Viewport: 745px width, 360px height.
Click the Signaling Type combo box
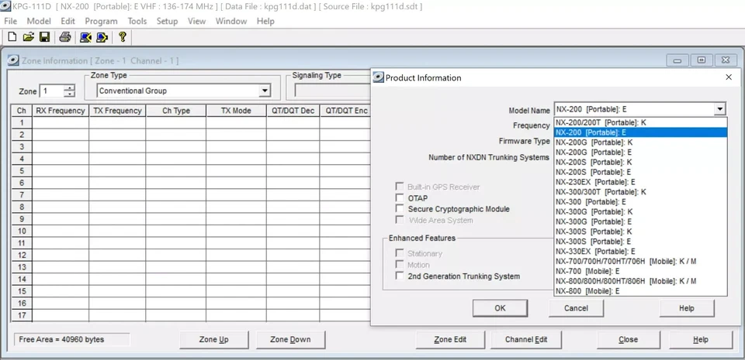coord(331,91)
